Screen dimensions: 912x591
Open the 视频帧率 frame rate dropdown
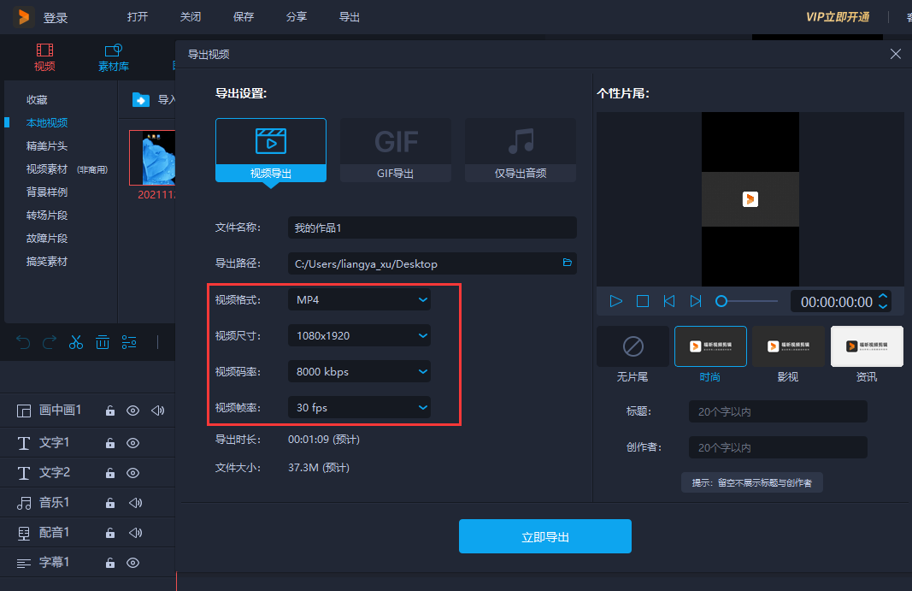359,408
